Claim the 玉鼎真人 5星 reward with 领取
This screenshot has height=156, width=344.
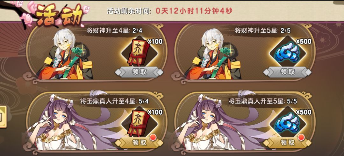coord(287,143)
